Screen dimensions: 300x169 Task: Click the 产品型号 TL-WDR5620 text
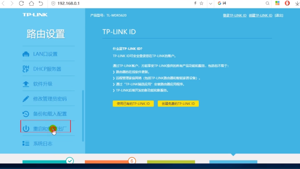click(108, 15)
